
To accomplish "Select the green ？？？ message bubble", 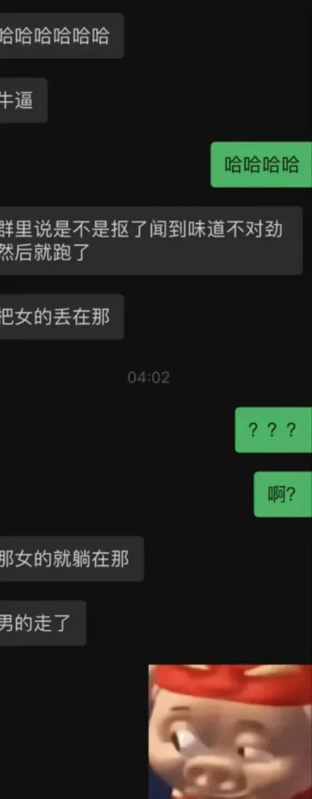I will (x=273, y=430).
